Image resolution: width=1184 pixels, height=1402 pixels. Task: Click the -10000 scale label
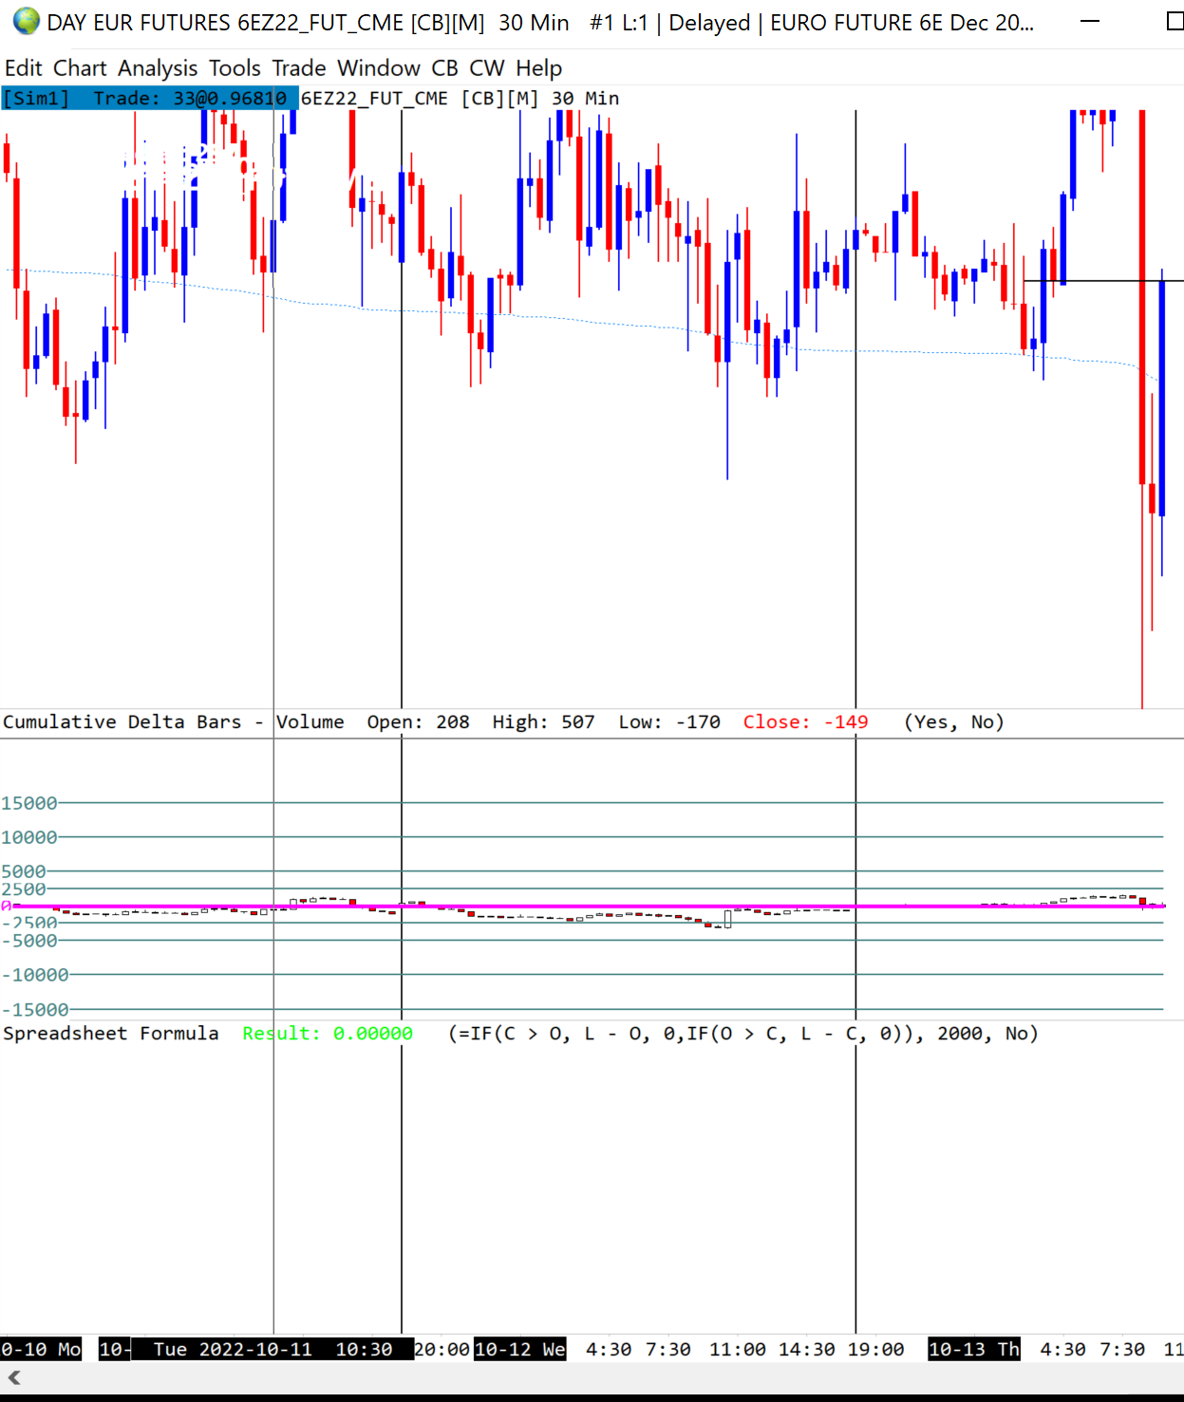click(35, 975)
